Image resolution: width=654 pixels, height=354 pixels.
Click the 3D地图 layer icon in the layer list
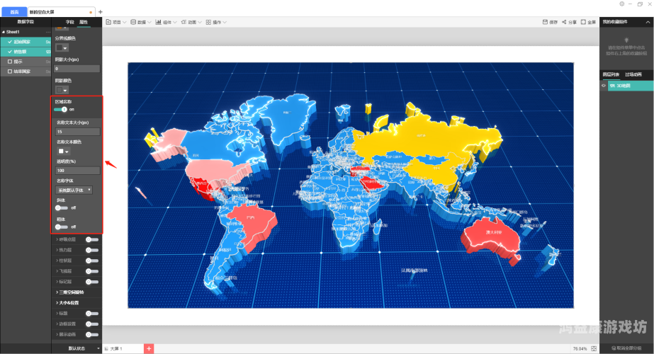point(613,86)
